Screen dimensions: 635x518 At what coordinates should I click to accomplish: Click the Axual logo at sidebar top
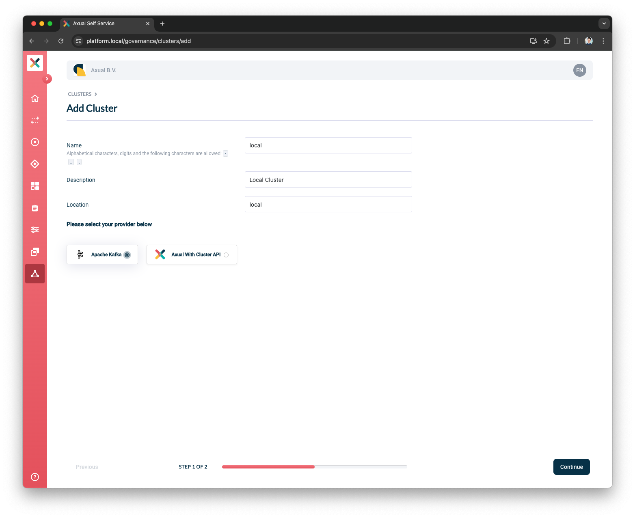click(x=35, y=63)
